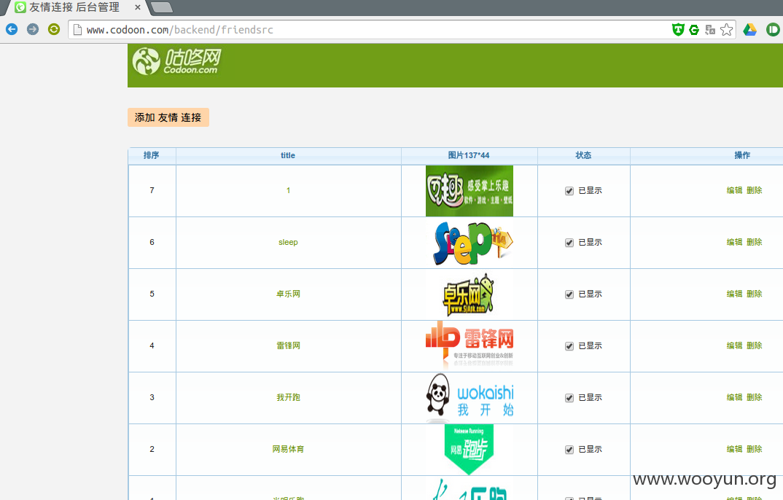
Task: Open a new tab with the blank tab button
Action: click(x=161, y=7)
